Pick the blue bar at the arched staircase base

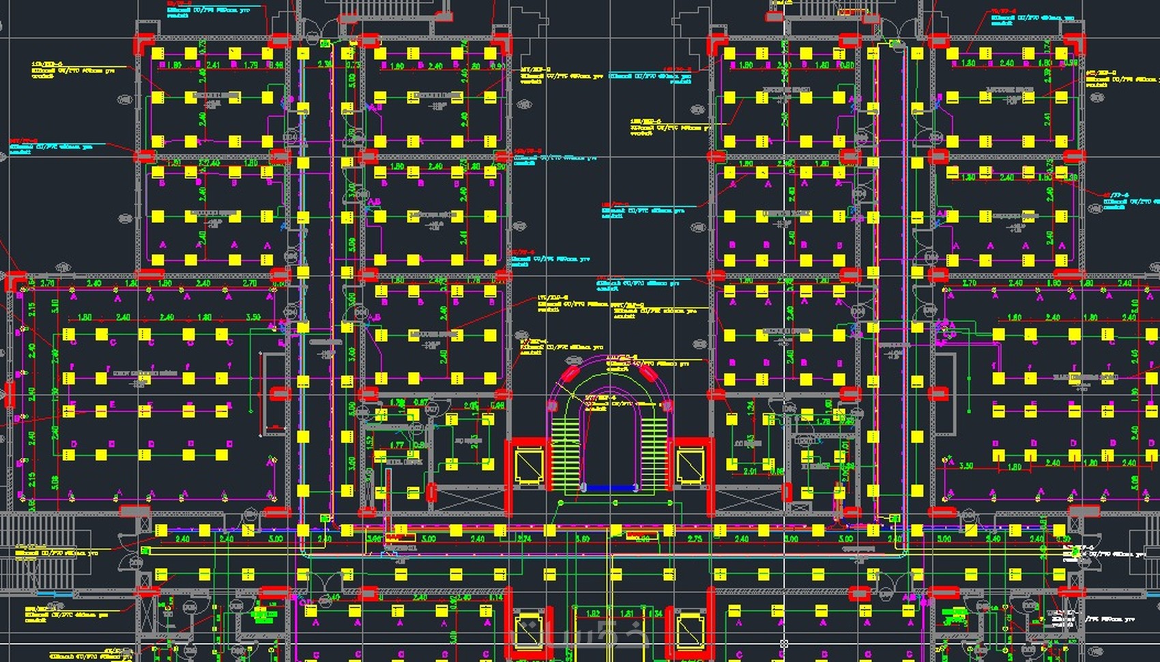point(609,488)
